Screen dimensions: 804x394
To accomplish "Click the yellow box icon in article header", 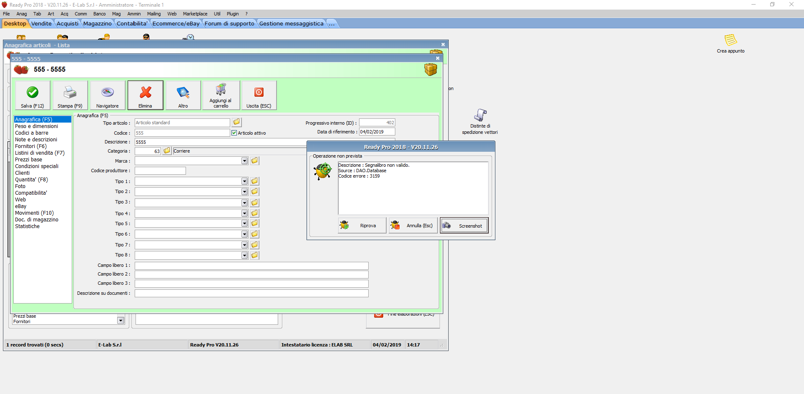I will coord(431,69).
